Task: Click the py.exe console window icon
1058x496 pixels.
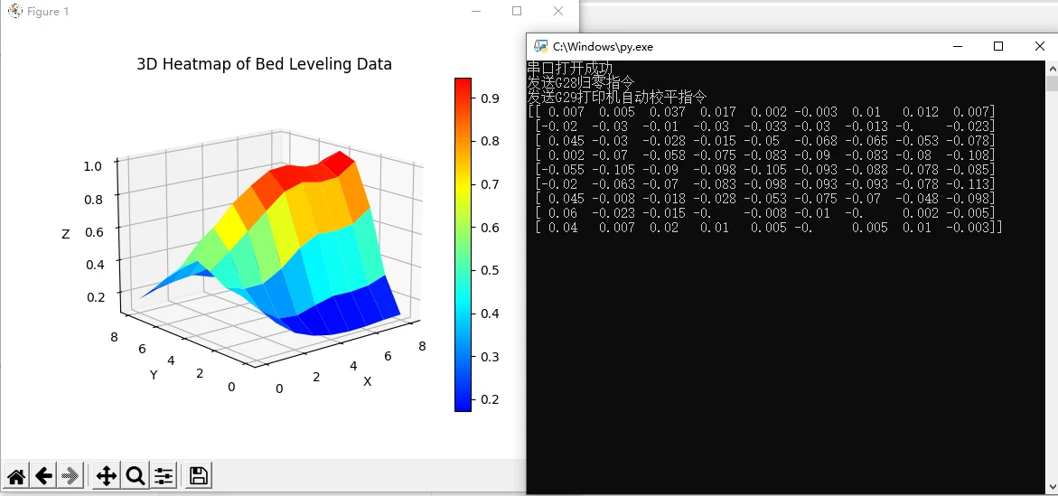Action: [x=540, y=46]
